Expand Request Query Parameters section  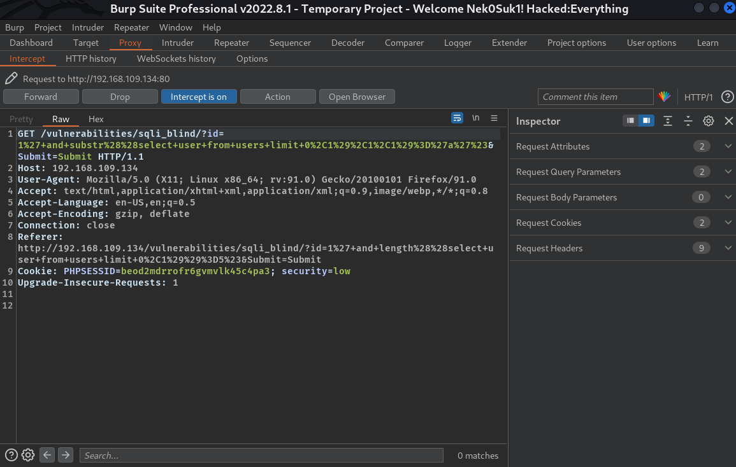click(623, 172)
